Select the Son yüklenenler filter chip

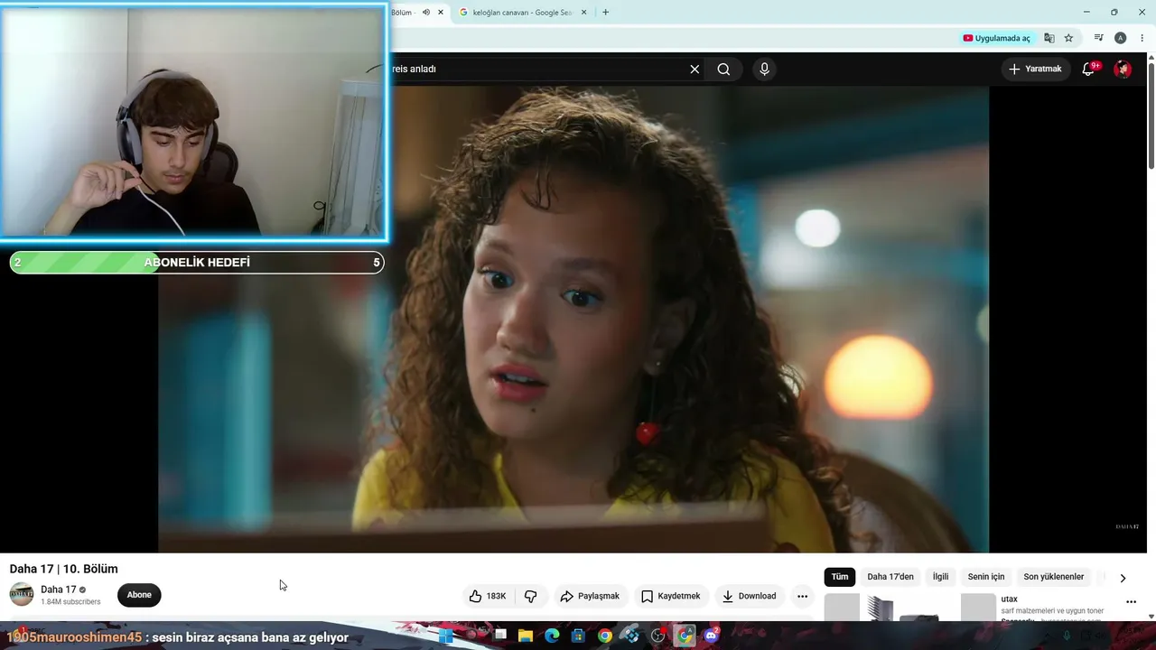coord(1053,577)
